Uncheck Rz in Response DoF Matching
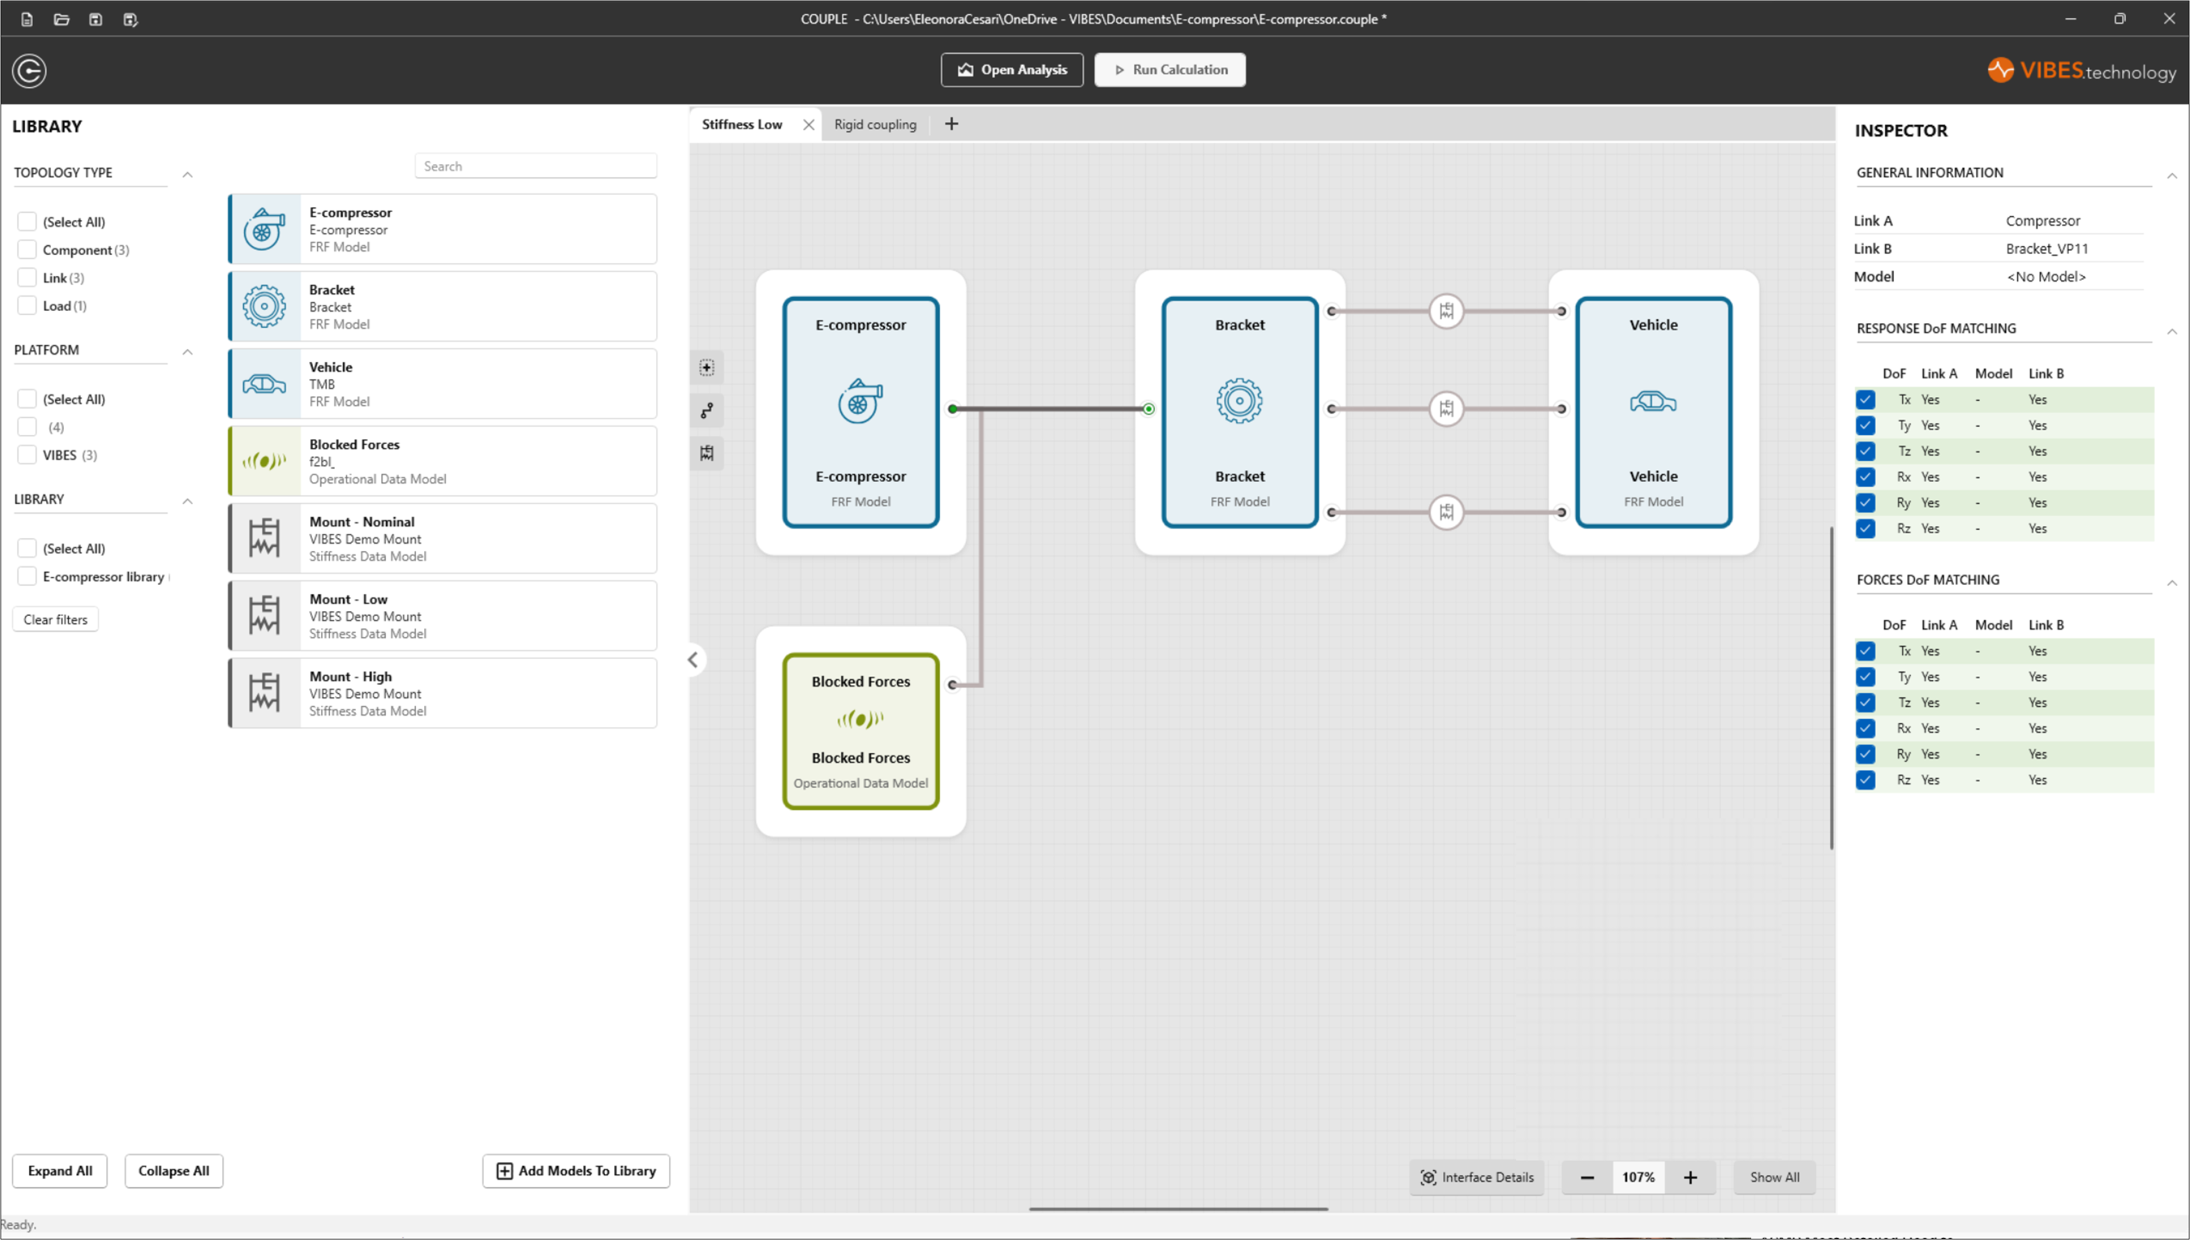 pos(1865,529)
